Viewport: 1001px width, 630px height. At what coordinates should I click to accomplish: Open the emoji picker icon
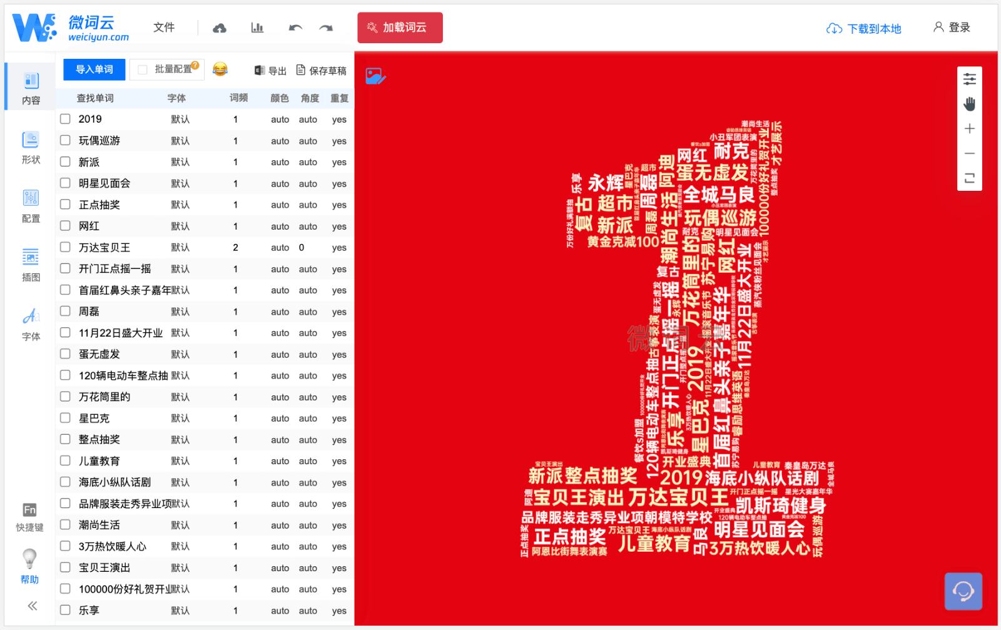[220, 69]
